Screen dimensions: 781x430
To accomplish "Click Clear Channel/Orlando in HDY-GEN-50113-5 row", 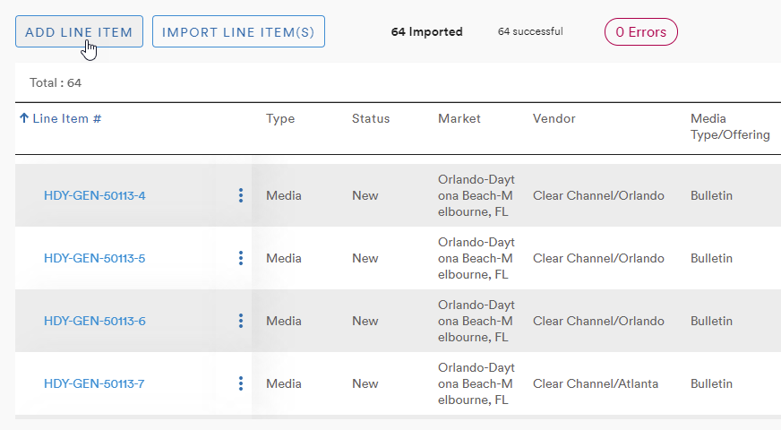I will [x=598, y=258].
